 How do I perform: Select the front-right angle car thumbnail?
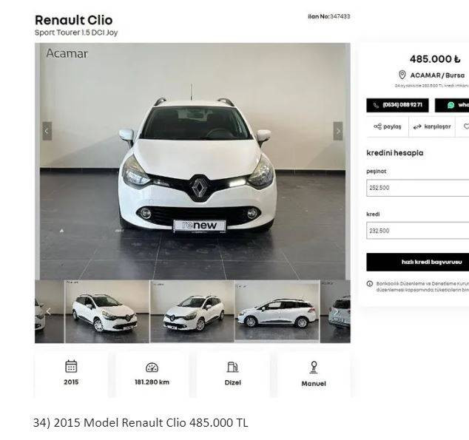[x=107, y=311]
